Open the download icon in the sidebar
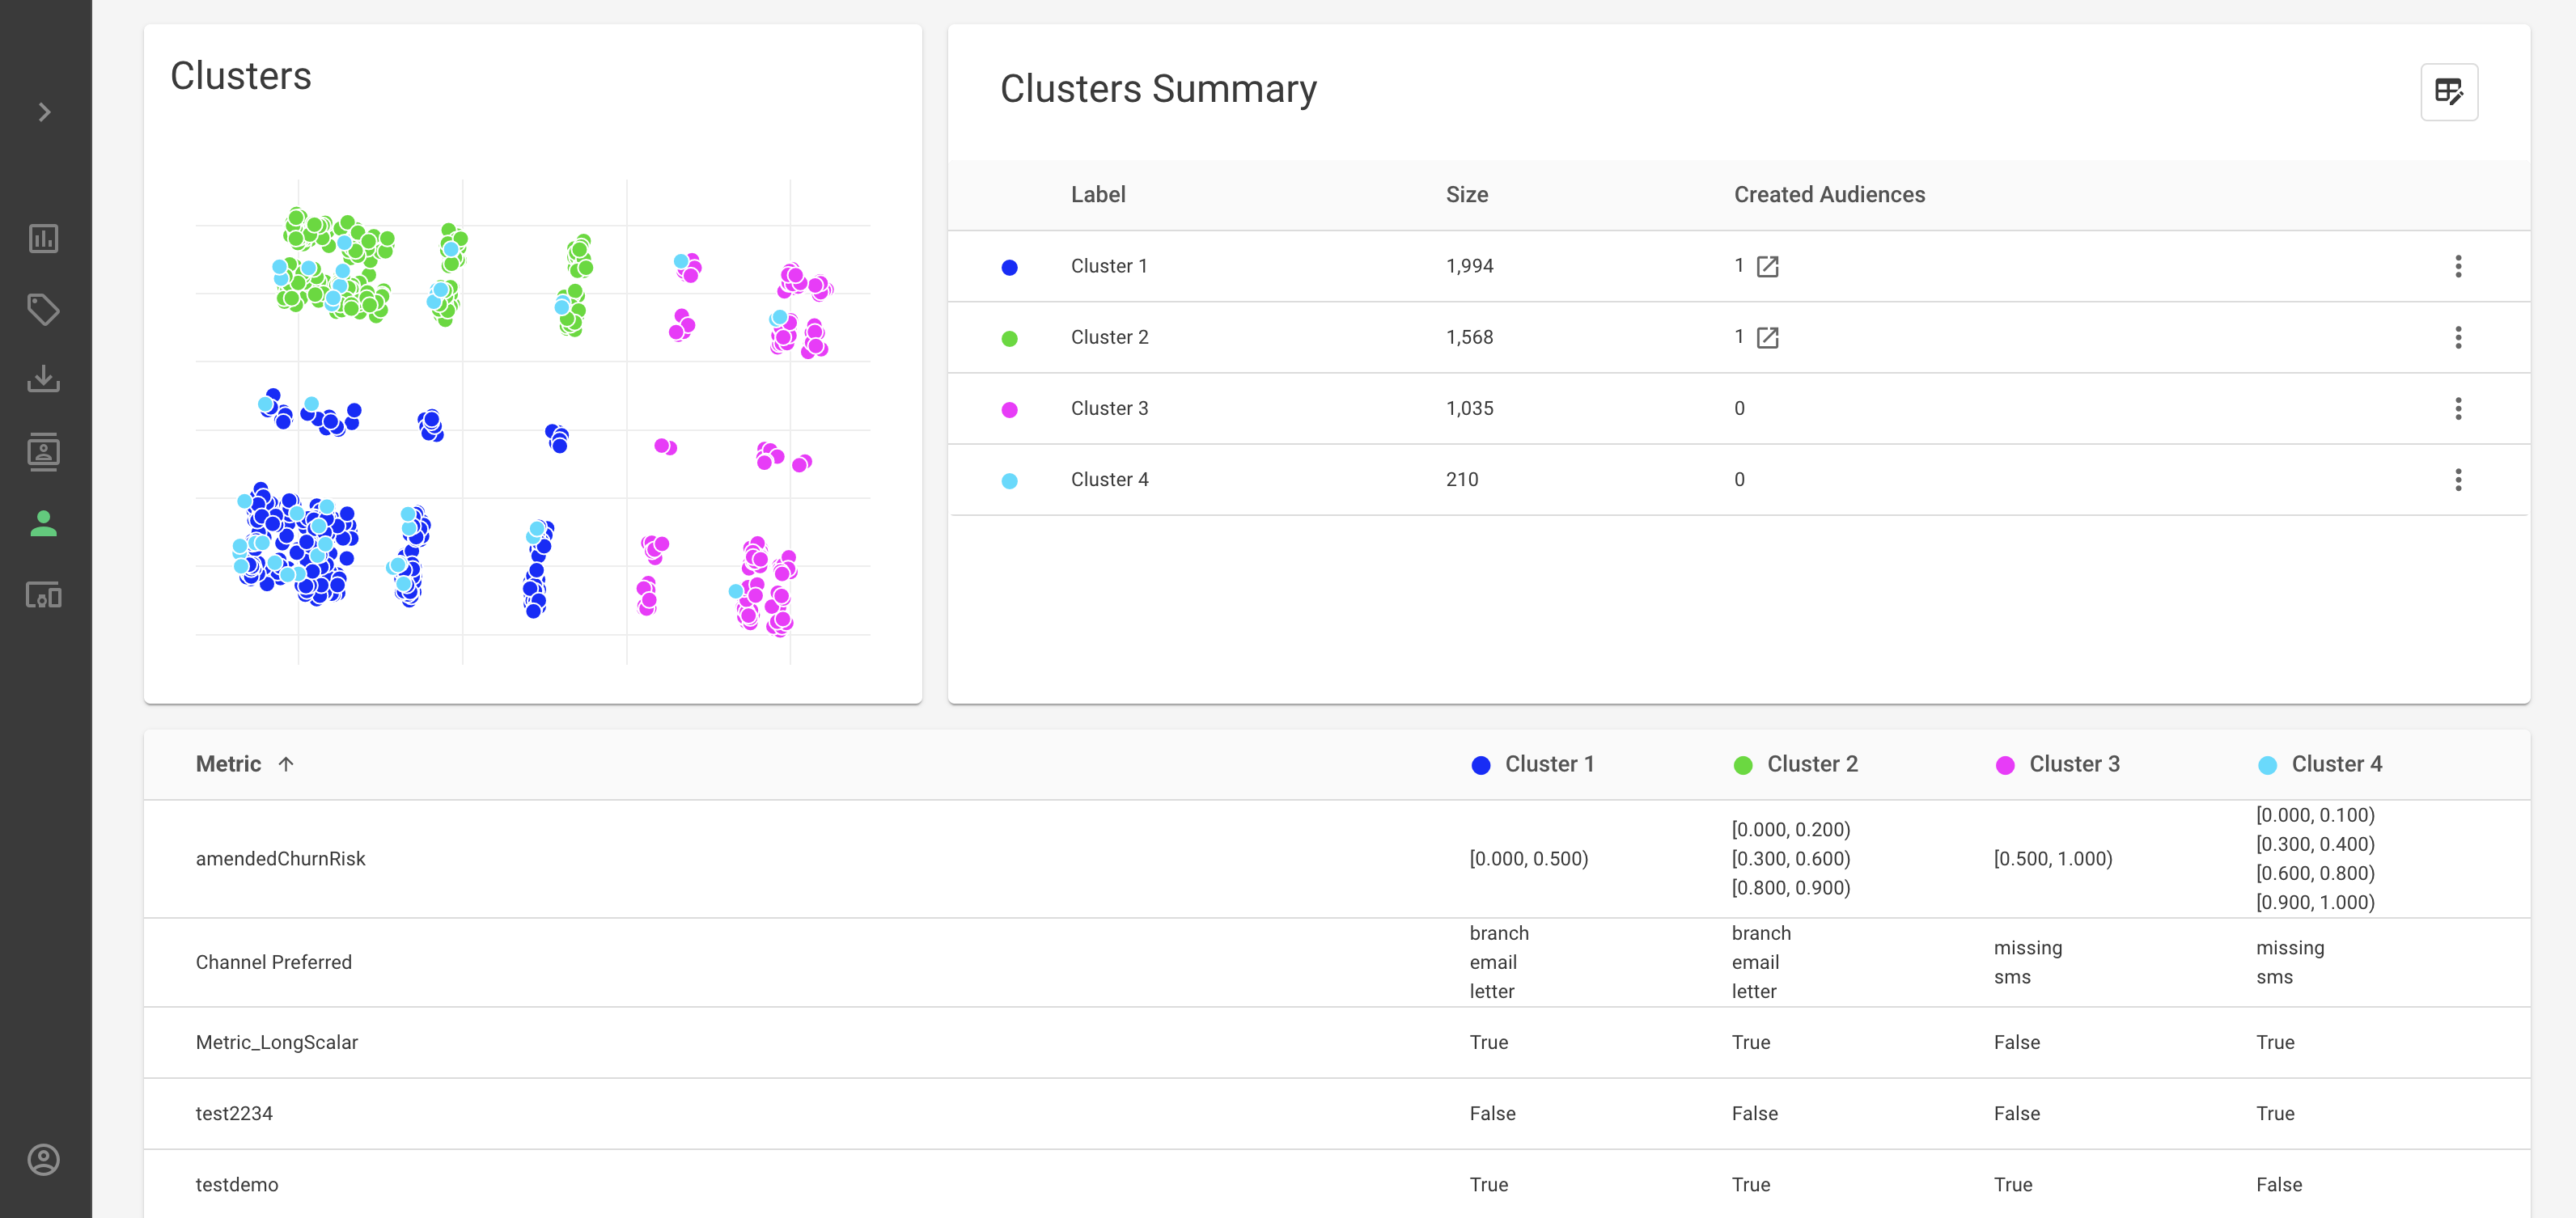Viewport: 2576px width, 1218px height. click(44, 379)
